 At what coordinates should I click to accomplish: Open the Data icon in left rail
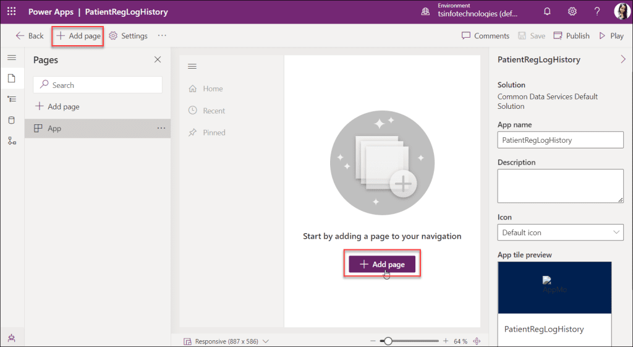point(12,120)
